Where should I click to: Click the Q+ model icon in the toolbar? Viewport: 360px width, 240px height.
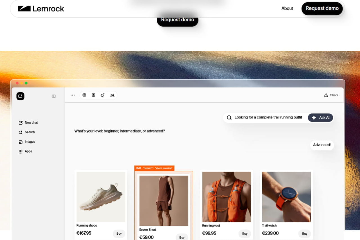(x=102, y=95)
